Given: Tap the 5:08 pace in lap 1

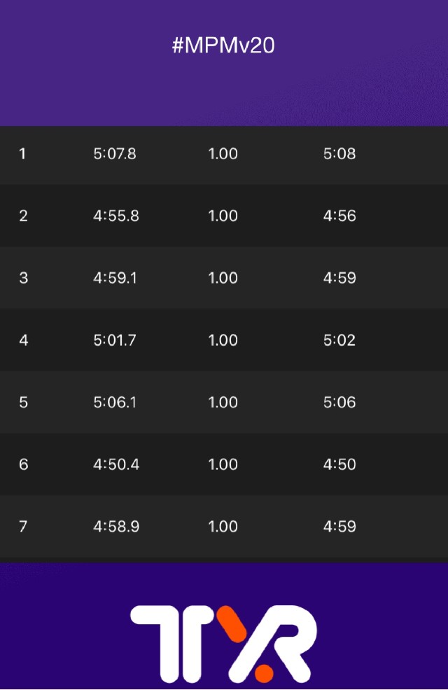Looking at the screenshot, I should pos(339,153).
